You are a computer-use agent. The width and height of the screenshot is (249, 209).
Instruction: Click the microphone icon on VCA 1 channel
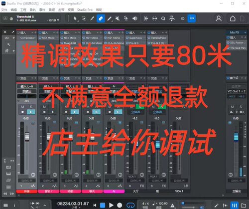point(186,186)
